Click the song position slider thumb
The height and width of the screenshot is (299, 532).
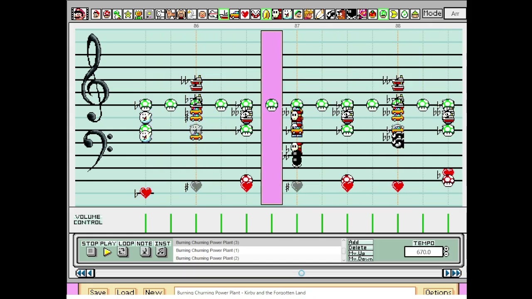(302, 273)
